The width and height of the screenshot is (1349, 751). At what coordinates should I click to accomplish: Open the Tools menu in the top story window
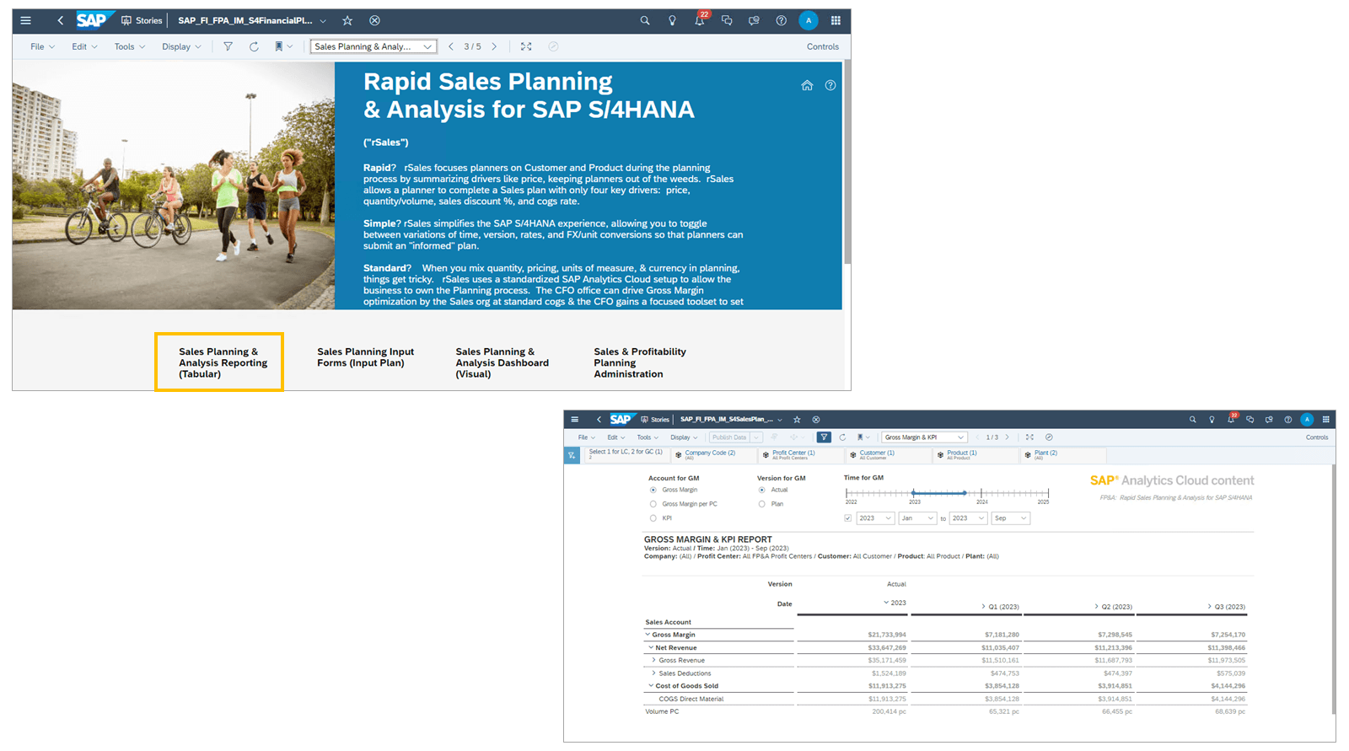click(x=129, y=46)
